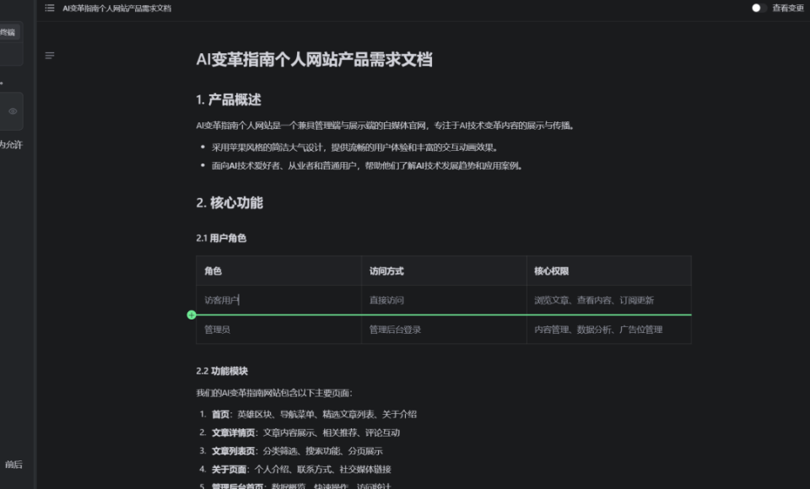The image size is (810, 489).
Task: Click the partially visible 终端 button
Action: coord(8,32)
